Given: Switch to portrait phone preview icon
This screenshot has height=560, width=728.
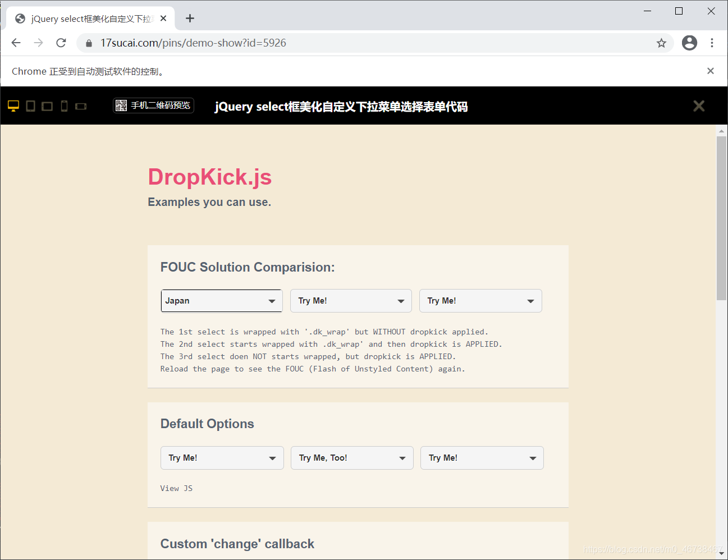Looking at the screenshot, I should tap(65, 106).
